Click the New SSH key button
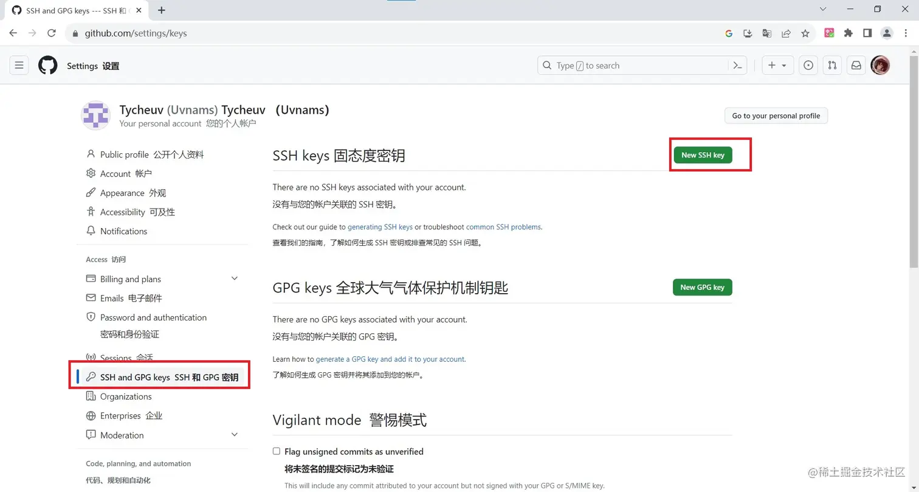This screenshot has height=492, width=919. tap(702, 155)
